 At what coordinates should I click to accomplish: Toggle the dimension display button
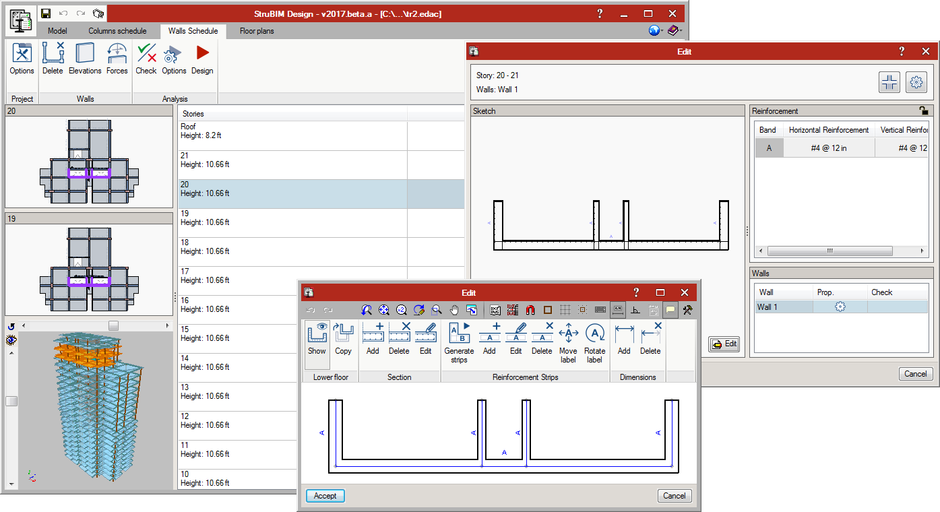(618, 310)
